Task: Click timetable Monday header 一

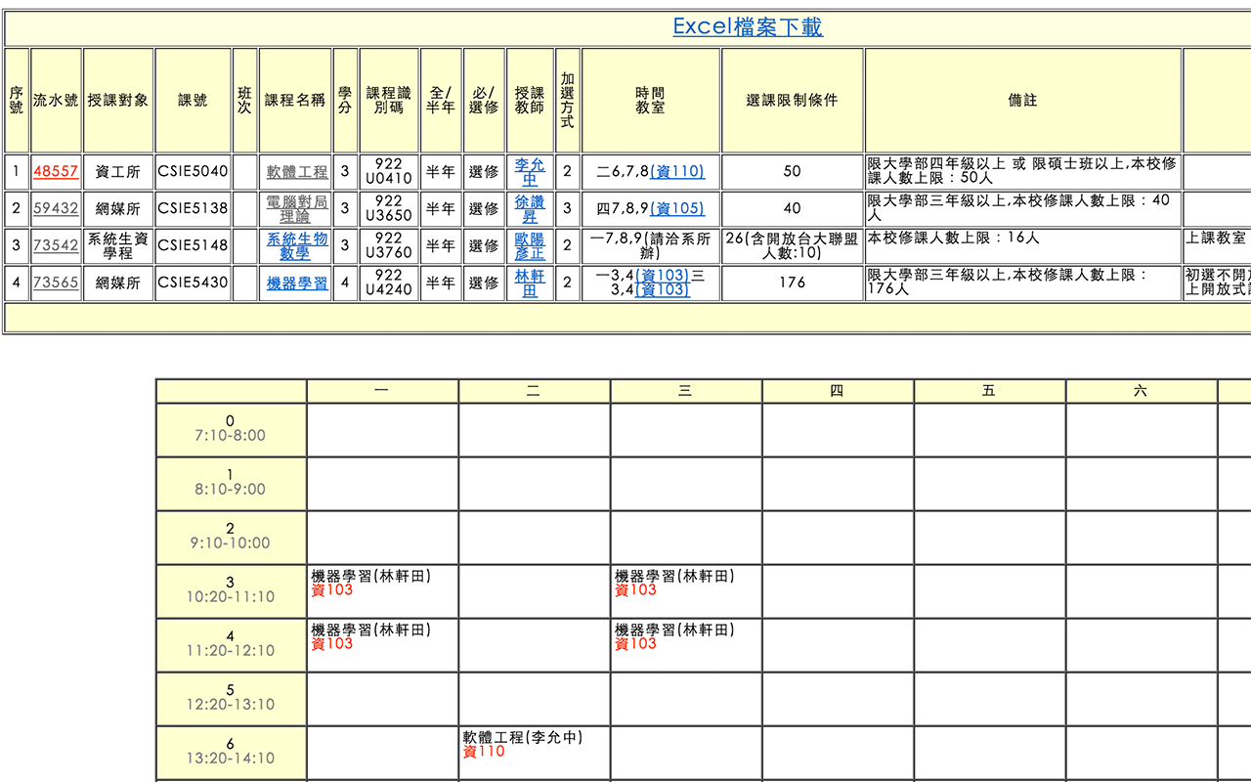Action: click(x=382, y=391)
